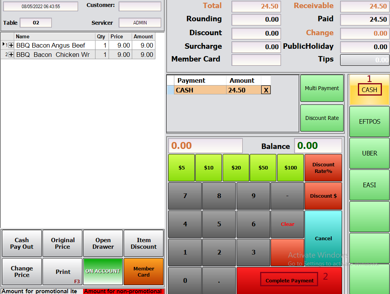Add $10 quick cash amount
The width and height of the screenshot is (390, 294).
(x=209, y=168)
